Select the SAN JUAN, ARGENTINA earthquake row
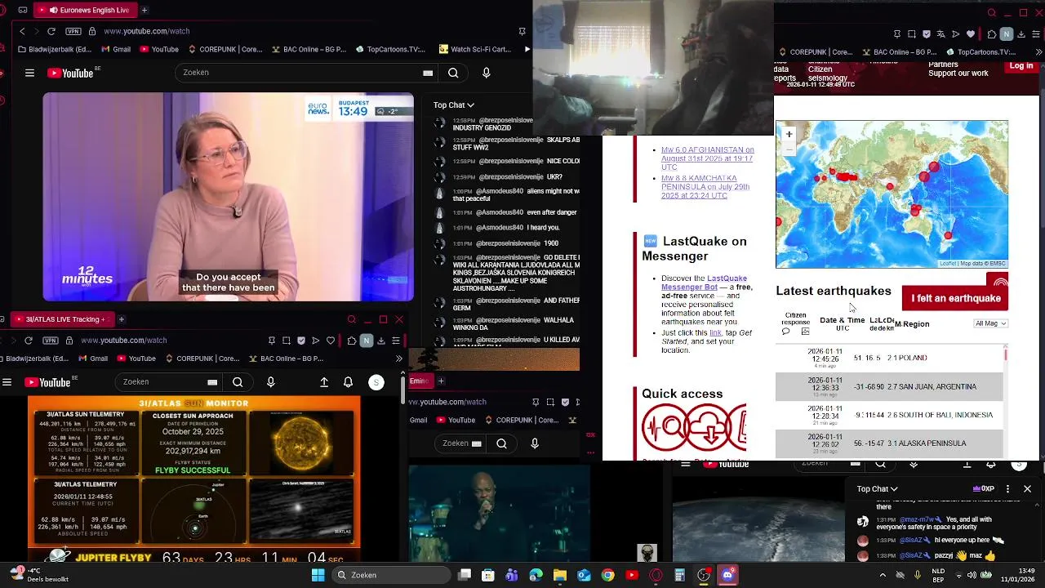The height and width of the screenshot is (588, 1045). 889,386
